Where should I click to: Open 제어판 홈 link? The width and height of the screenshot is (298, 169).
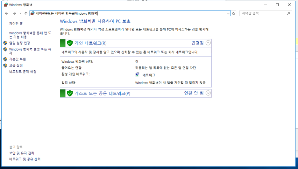16,24
